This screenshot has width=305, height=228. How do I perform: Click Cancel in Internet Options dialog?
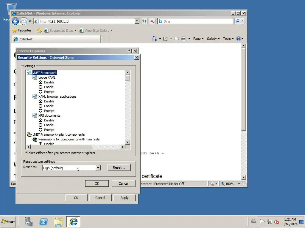pos(100,198)
